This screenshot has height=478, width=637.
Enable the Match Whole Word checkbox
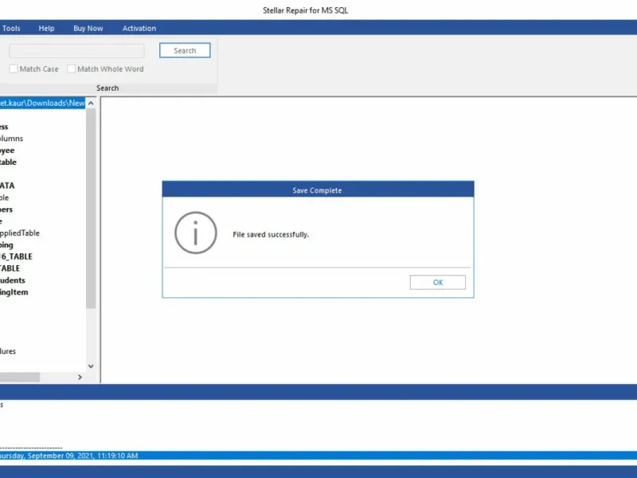pos(71,69)
